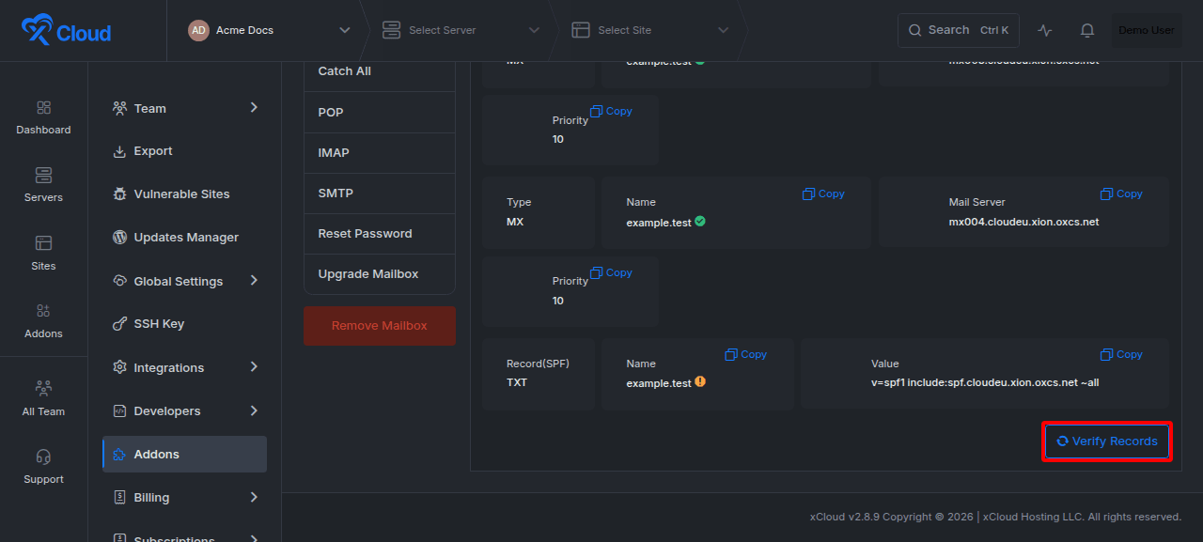Image resolution: width=1203 pixels, height=542 pixels.
Task: Open Billing menu item
Action: pyautogui.click(x=184, y=497)
